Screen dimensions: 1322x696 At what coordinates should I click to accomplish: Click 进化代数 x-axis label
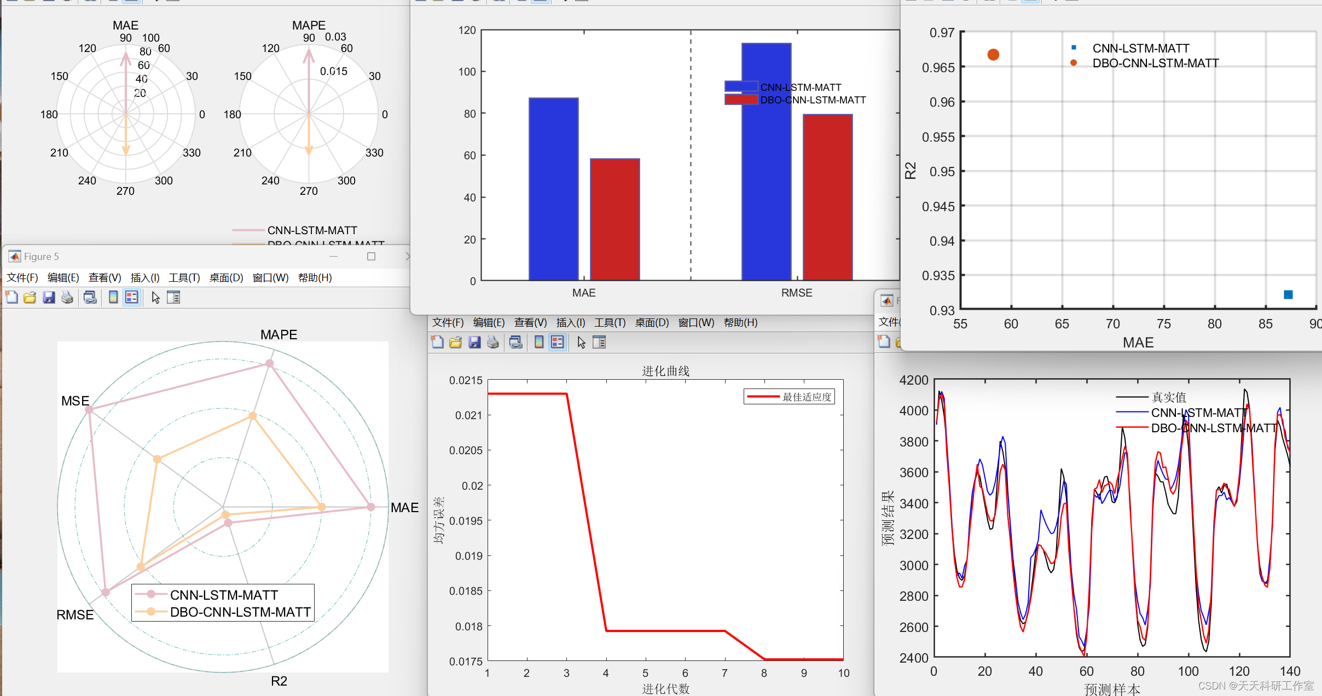click(x=665, y=688)
